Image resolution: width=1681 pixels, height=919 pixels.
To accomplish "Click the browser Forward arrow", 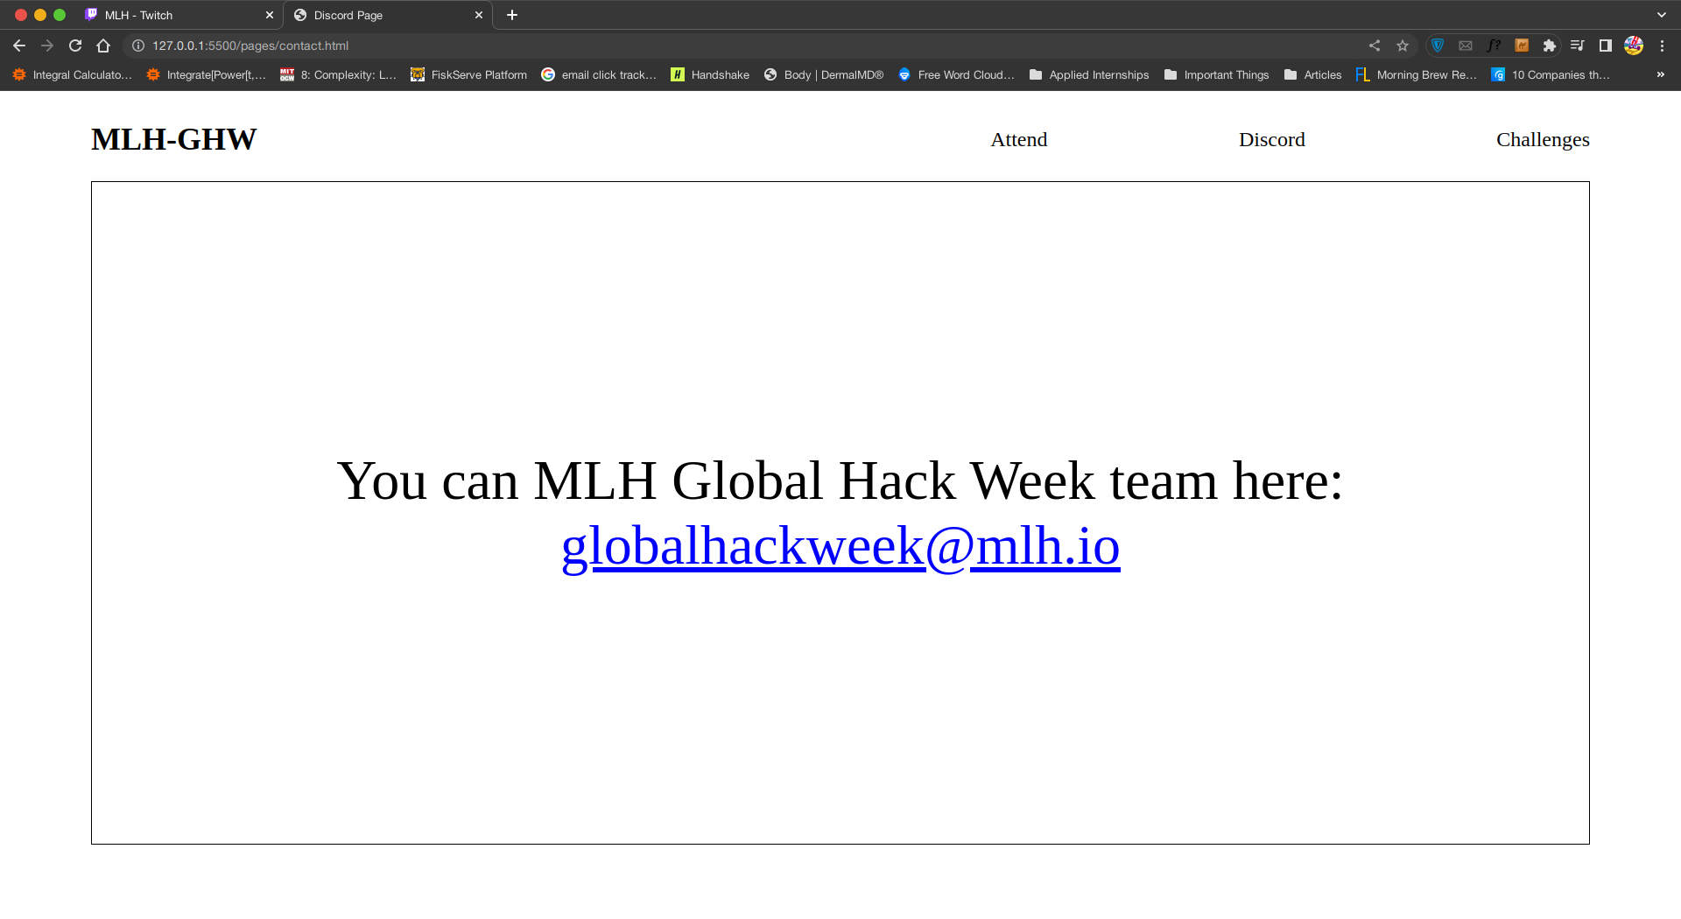I will pos(47,46).
